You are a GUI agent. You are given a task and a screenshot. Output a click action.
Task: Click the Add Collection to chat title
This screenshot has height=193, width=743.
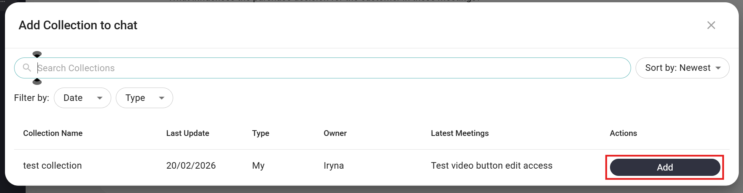78,25
